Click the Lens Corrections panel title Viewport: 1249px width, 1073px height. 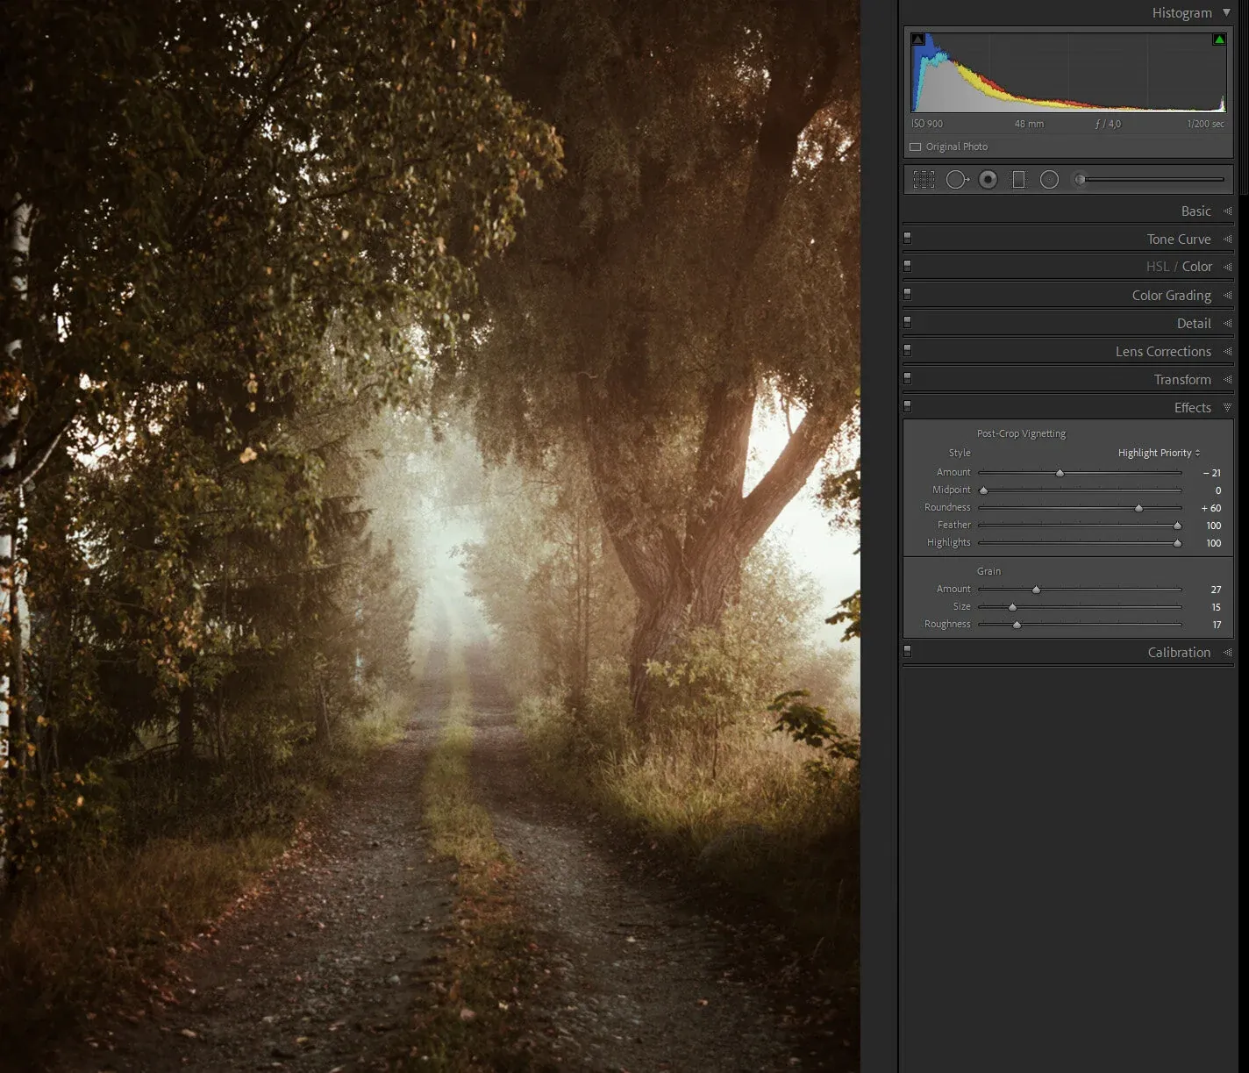tap(1163, 352)
